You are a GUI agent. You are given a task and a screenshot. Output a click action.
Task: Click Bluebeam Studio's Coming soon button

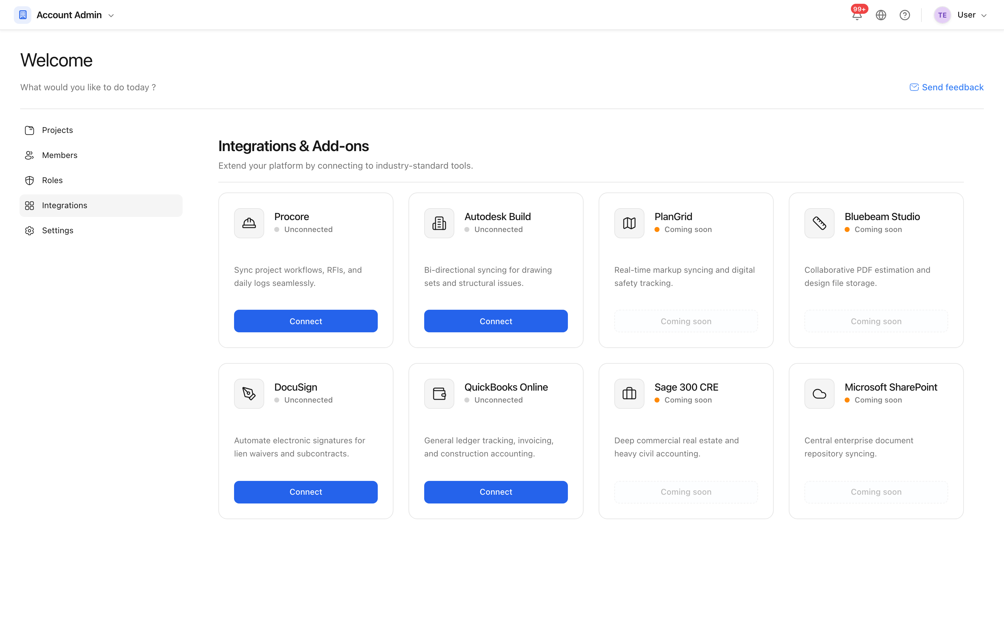pyautogui.click(x=876, y=321)
